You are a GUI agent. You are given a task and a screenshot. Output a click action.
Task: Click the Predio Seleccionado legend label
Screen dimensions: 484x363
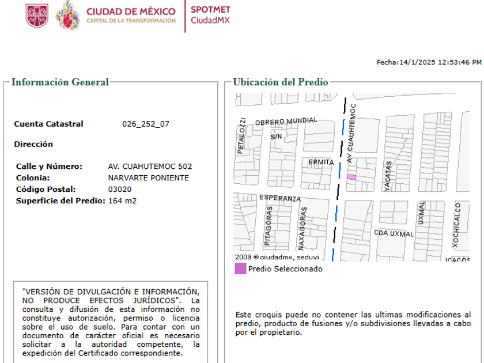tap(285, 269)
